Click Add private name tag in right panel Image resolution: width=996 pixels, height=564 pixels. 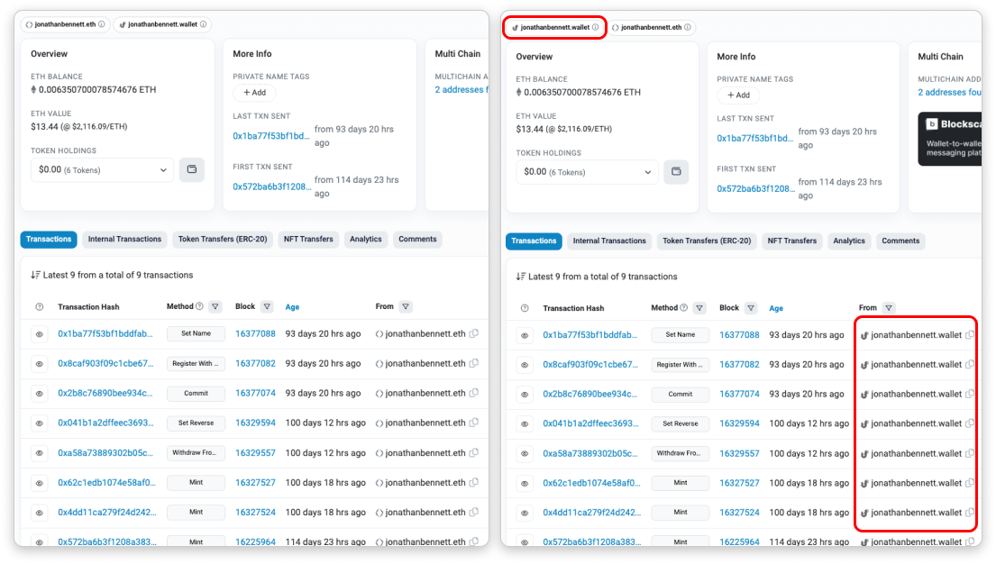[738, 96]
